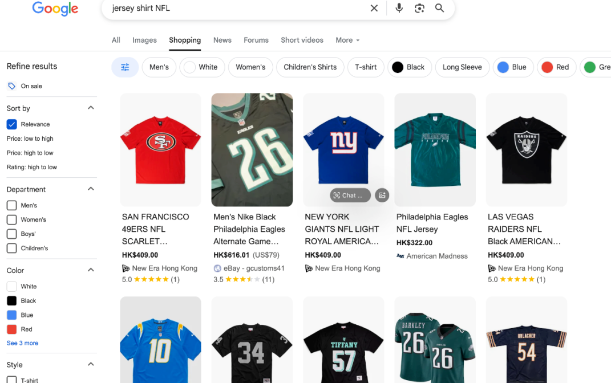Collapse the Department section
The width and height of the screenshot is (611, 383).
coord(91,189)
